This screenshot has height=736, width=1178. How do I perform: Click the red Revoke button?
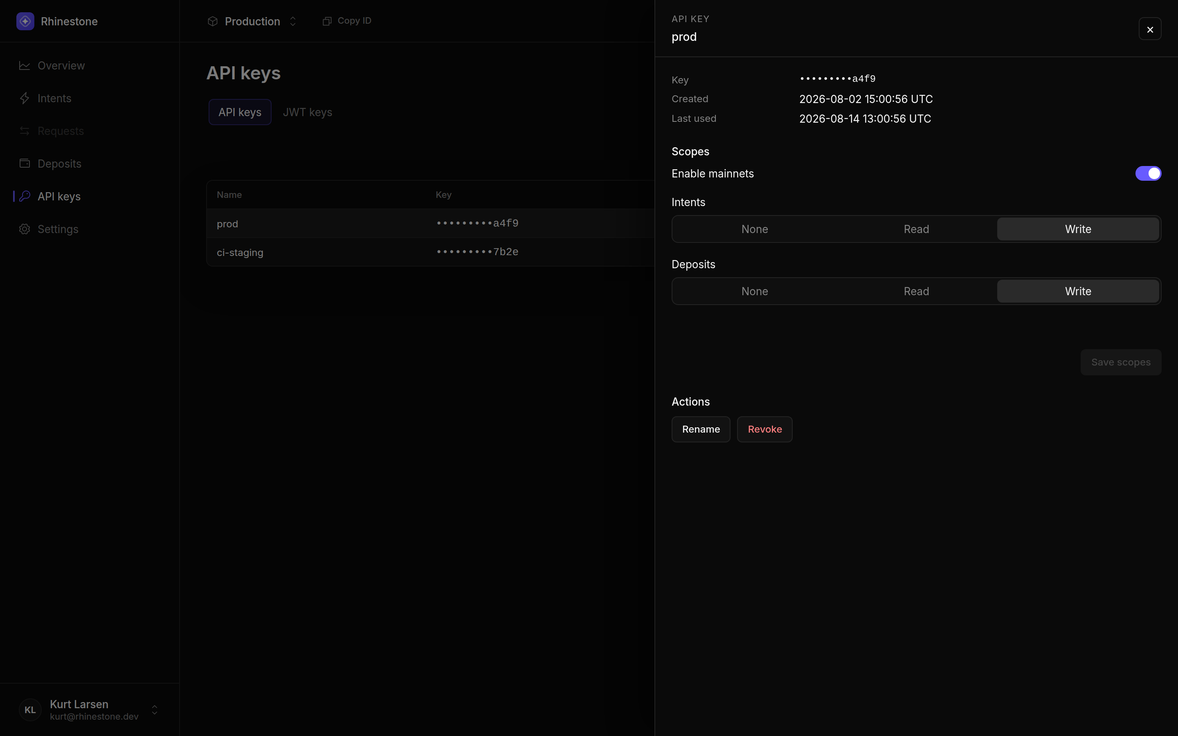[x=765, y=429]
